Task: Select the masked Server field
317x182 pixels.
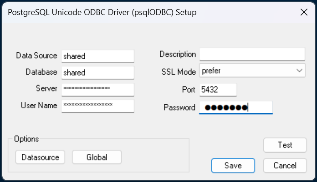Action: point(98,90)
